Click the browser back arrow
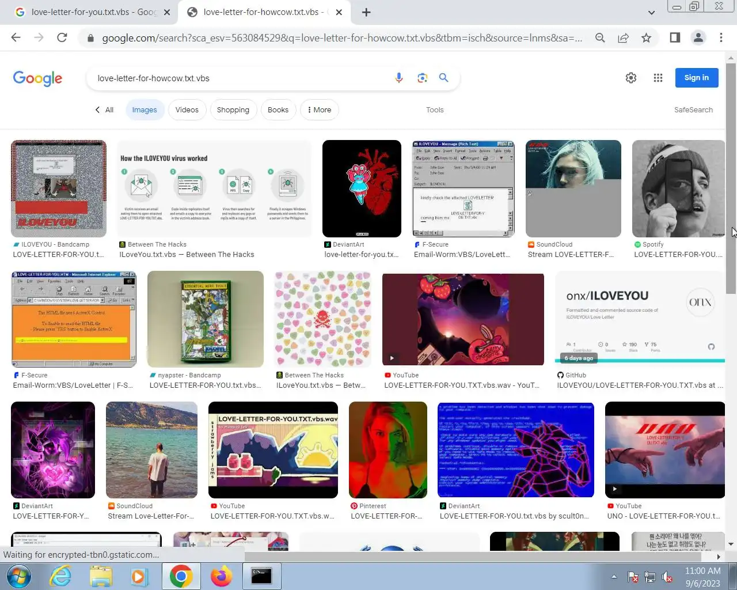Image resolution: width=737 pixels, height=590 pixels. point(16,37)
